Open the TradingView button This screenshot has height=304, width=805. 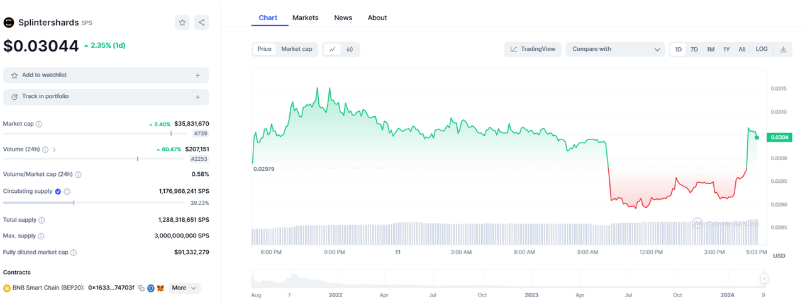click(533, 49)
